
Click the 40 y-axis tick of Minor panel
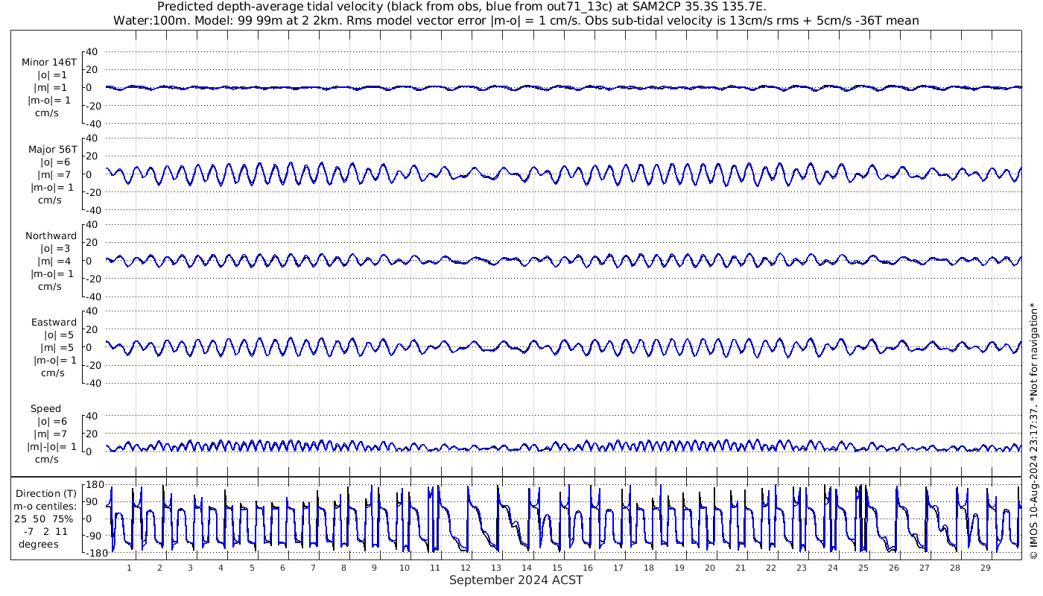click(92, 51)
